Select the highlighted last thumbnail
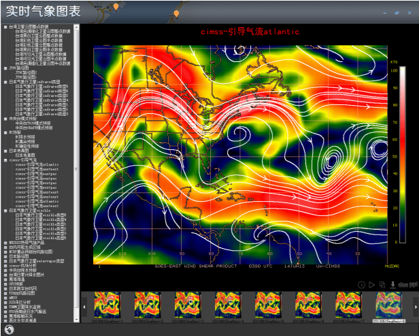Image resolution: width=419 pixels, height=336 pixels. [388, 305]
